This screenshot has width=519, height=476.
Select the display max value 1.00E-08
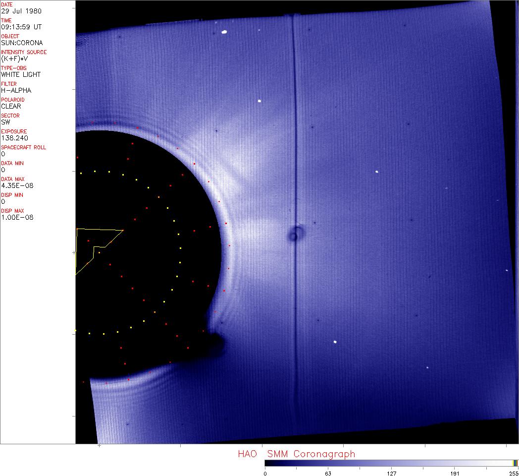coord(17,217)
